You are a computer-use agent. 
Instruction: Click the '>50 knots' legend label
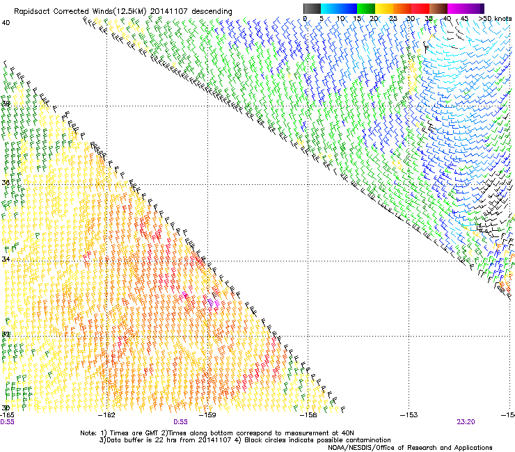495,19
